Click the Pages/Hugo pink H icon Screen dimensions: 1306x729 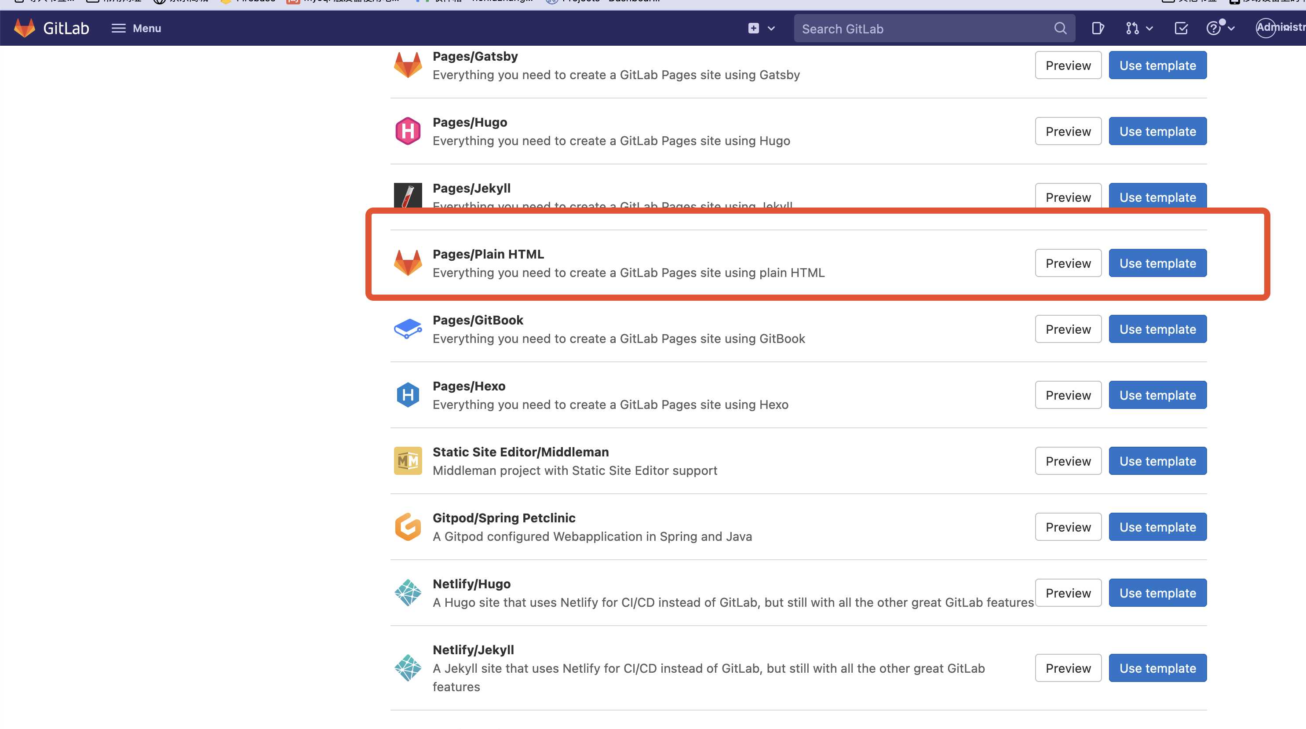coord(408,131)
